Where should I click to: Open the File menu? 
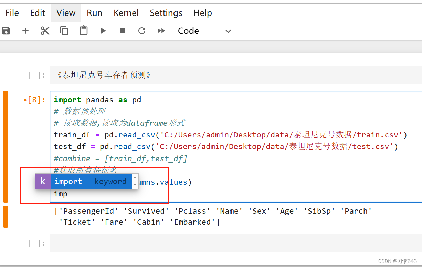(x=12, y=13)
